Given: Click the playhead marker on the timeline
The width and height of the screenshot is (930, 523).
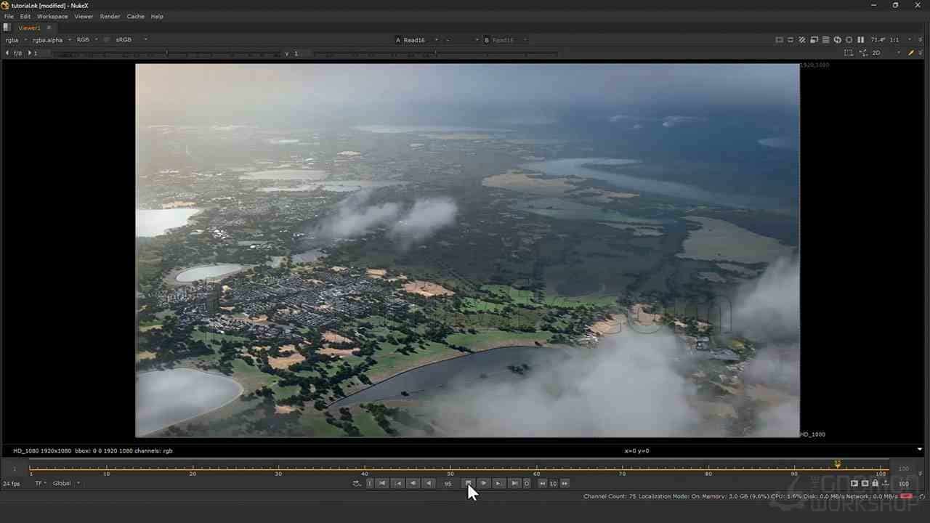Looking at the screenshot, I should (837, 464).
